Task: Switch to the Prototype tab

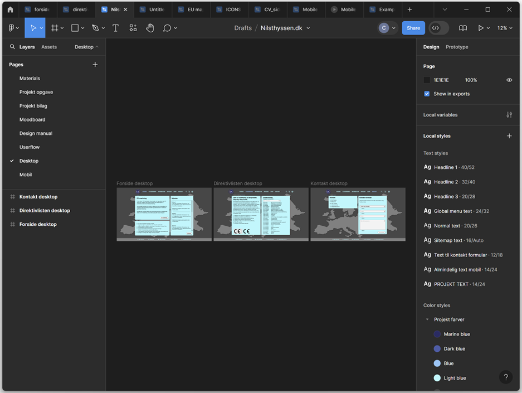Action: point(457,47)
